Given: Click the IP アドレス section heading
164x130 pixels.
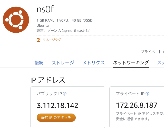Looking at the screenshot, I should pos(48,80).
